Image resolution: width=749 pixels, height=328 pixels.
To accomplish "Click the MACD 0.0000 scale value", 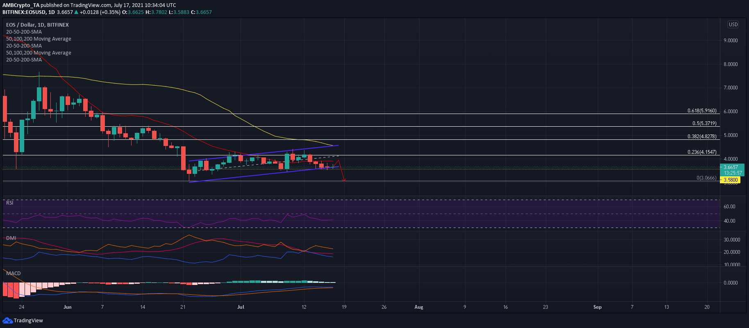I will click(x=731, y=283).
